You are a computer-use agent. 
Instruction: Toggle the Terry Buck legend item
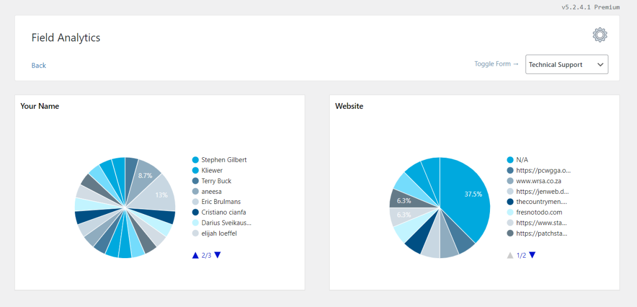(212, 181)
